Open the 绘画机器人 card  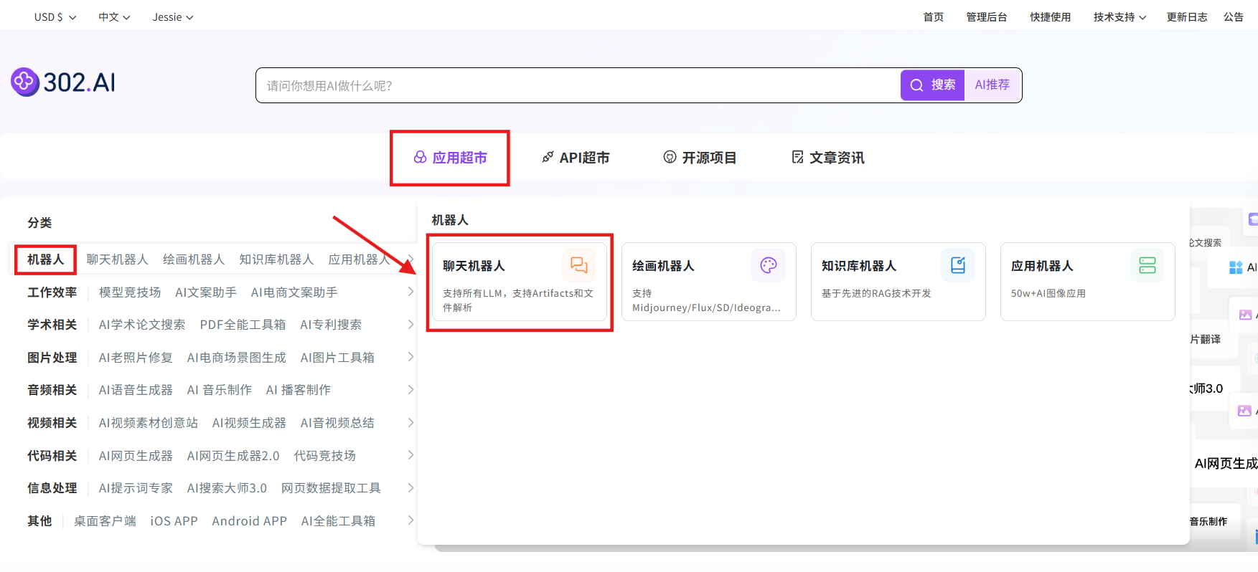tap(709, 282)
